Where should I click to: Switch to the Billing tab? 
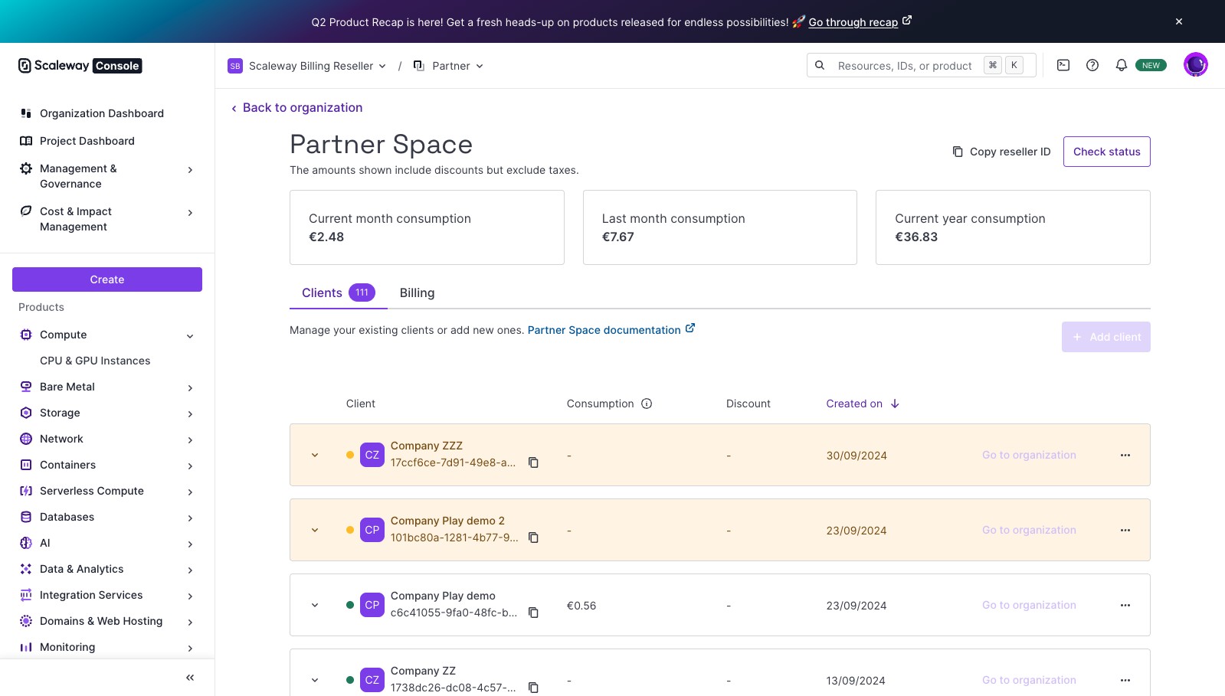pos(417,292)
